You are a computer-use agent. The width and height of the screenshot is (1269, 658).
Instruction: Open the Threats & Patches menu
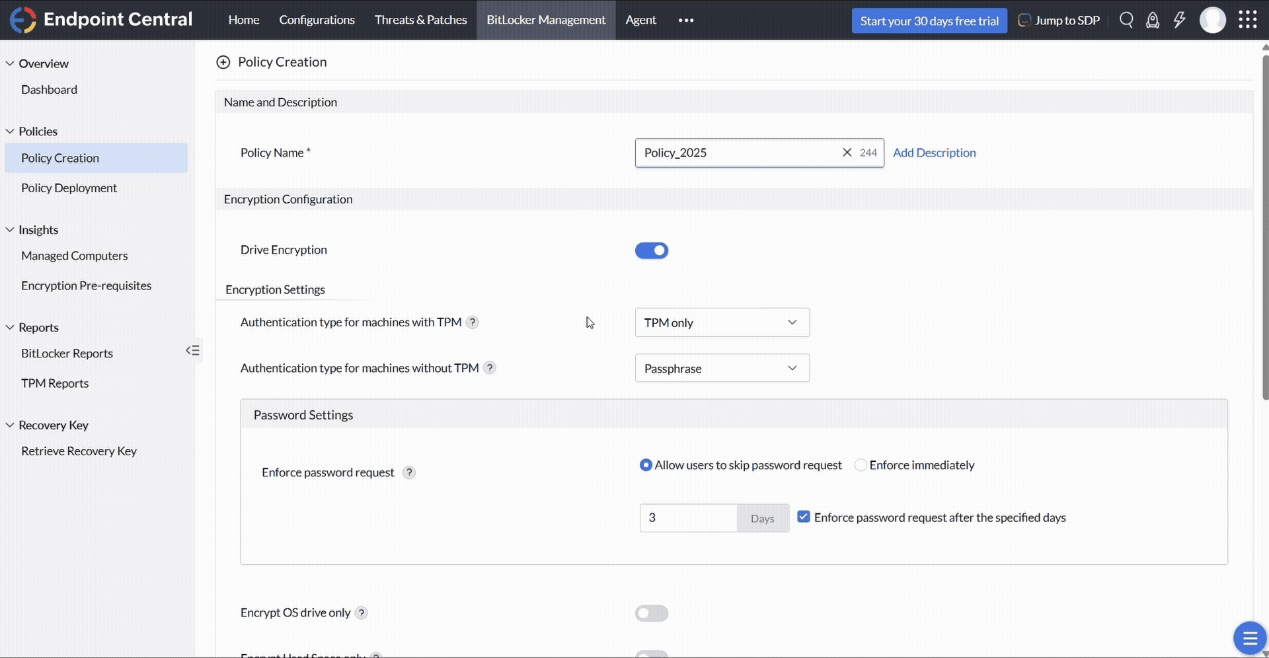[420, 20]
